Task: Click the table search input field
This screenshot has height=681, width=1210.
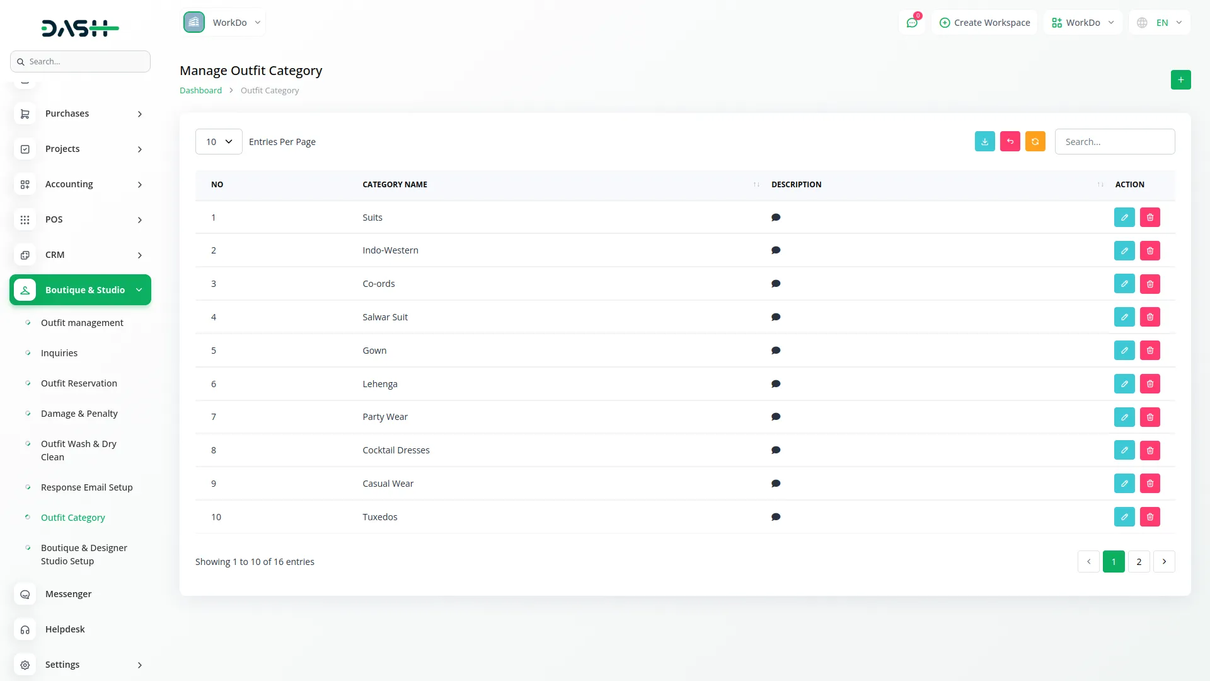Action: (x=1114, y=142)
